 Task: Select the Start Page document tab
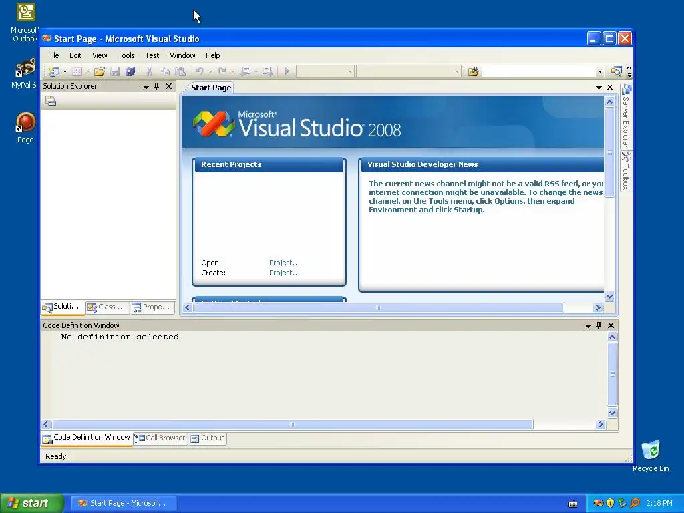point(211,88)
